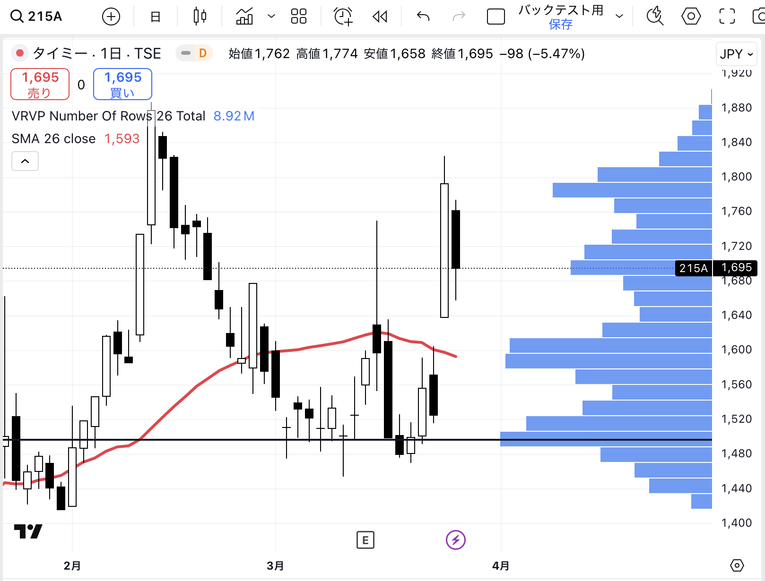
Task: Click the spread value 0
Action: (x=81, y=85)
